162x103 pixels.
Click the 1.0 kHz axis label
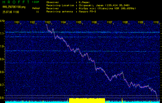pos(2,47)
